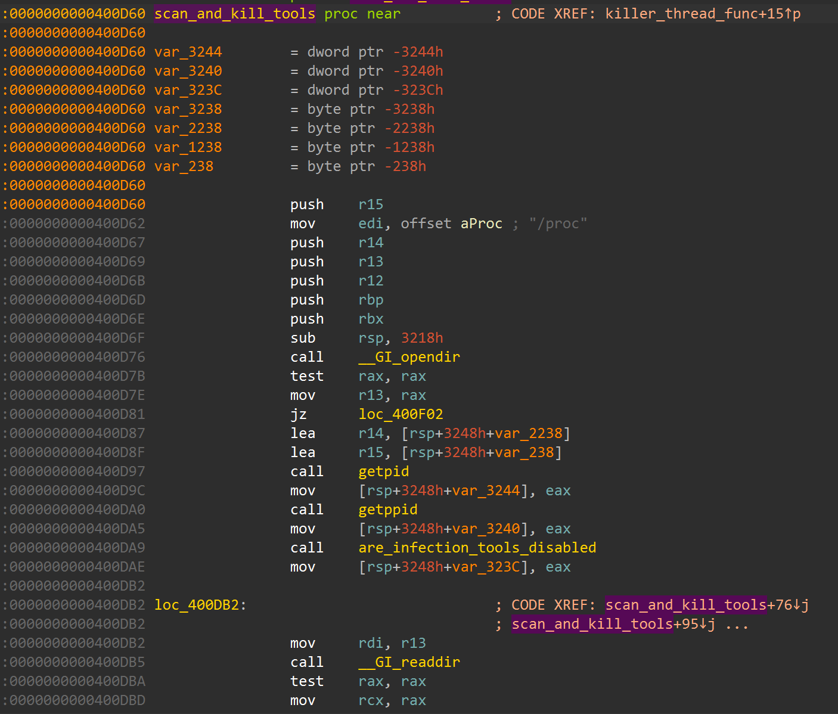Screen dimensions: 838x714
Task: Expand the truncated xref list via the ellipsis
Action: [737, 623]
